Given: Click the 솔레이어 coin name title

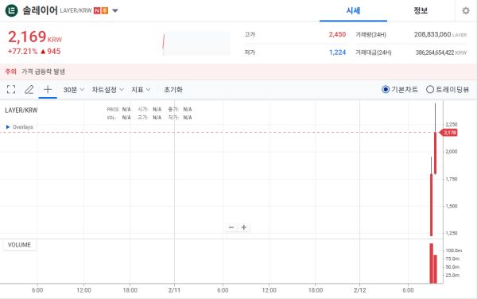Looking at the screenshot, I should 40,10.
